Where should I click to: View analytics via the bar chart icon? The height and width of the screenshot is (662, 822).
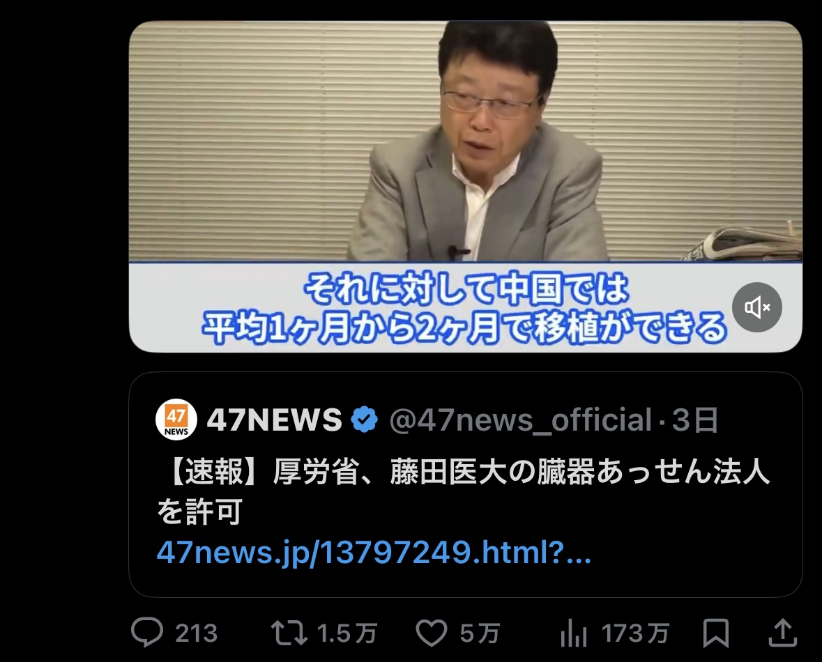click(573, 633)
